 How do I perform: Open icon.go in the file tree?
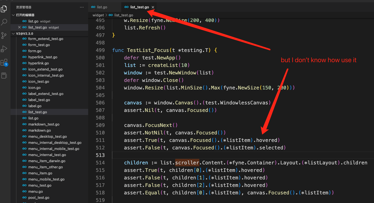point(49,88)
